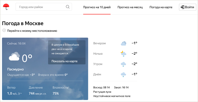The image size is (198, 102).
Task: Select the Вечером forecast row
Action: pos(115,43)
